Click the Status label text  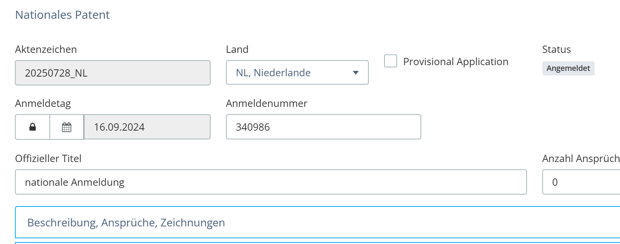pyautogui.click(x=556, y=49)
